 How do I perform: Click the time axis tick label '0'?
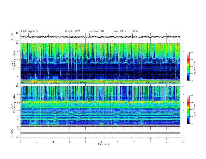(x=21, y=142)
